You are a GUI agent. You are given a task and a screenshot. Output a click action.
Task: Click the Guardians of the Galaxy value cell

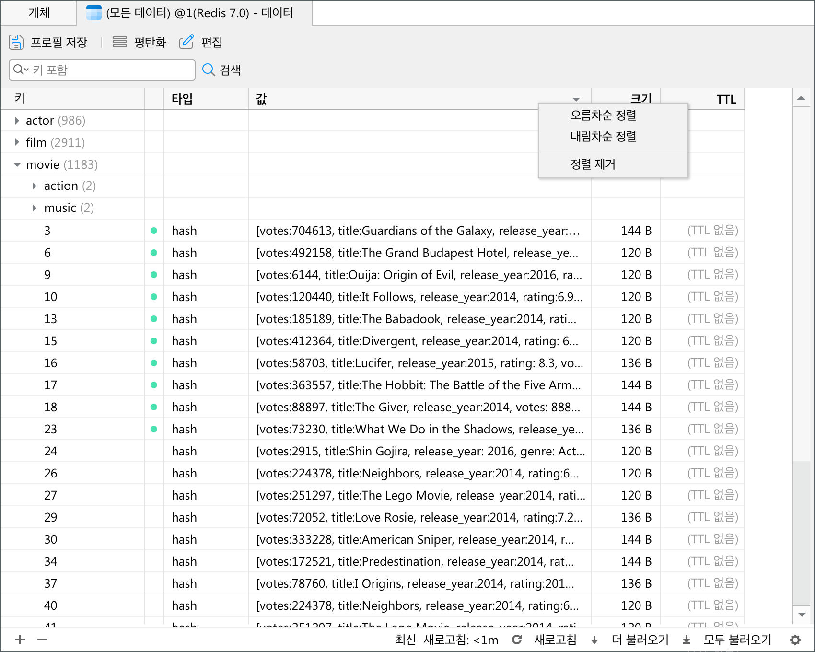tap(419, 231)
